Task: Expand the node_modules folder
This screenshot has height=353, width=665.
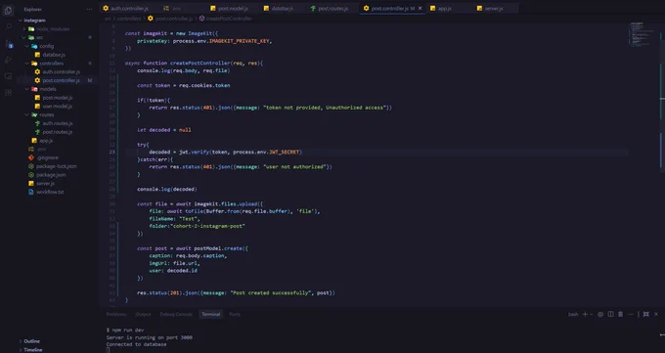Action: click(24, 29)
